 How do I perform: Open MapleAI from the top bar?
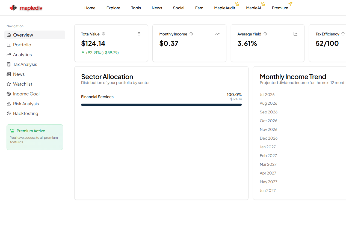[253, 8]
